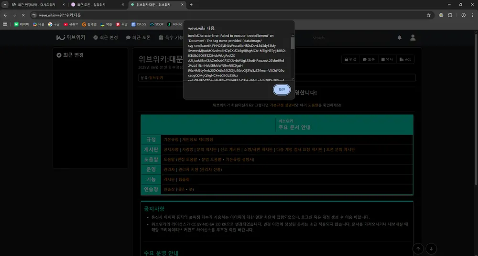The image size is (478, 256).
Task: Open the 봇 sandbox link
Action: pos(191,190)
